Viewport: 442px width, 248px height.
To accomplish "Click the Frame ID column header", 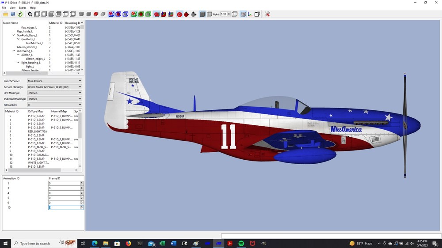I will pyautogui.click(x=55, y=178).
